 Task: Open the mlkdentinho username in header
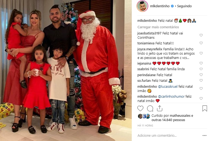[160, 6]
